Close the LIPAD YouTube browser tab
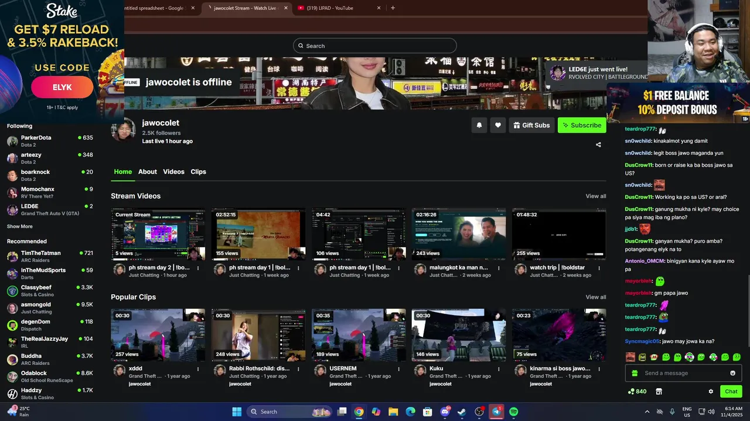The width and height of the screenshot is (750, 421). pyautogui.click(x=379, y=8)
